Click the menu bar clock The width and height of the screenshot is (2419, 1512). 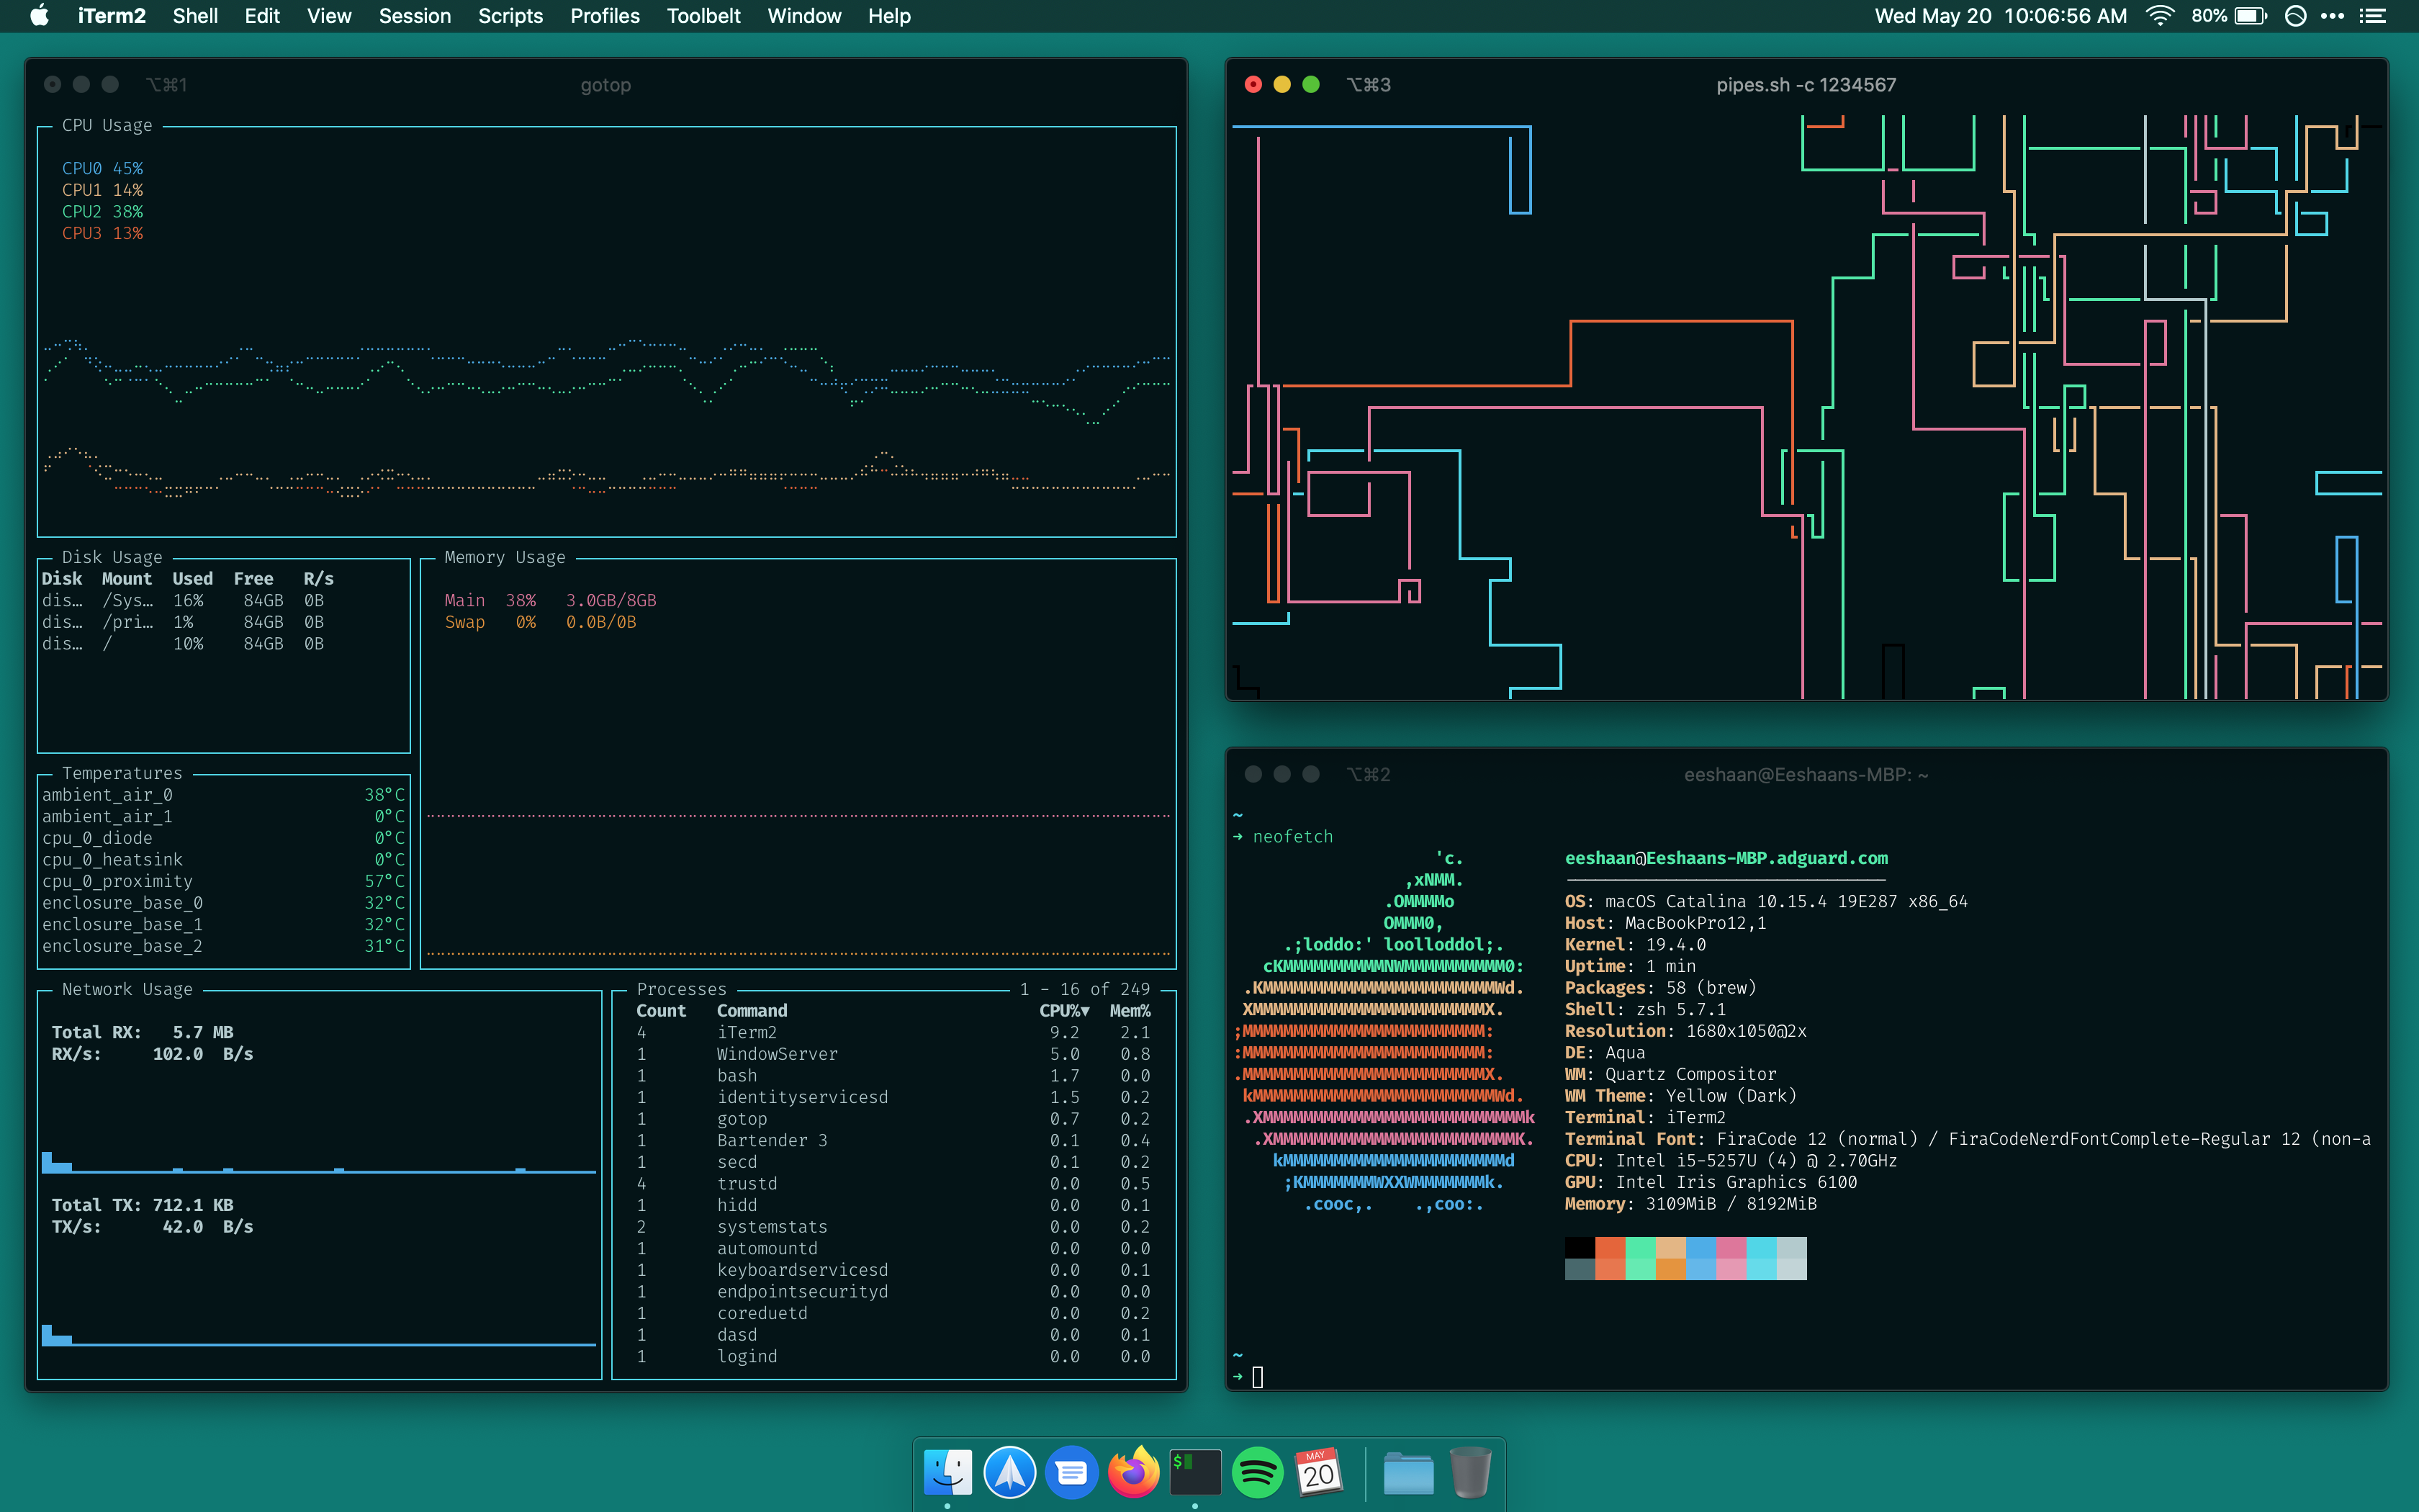tap(2000, 16)
